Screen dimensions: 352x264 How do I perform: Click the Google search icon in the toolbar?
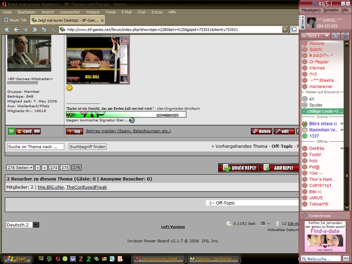pos(293,29)
